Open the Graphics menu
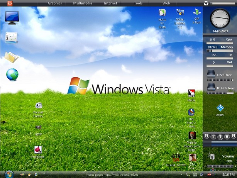Viewport: 237px width, 178px height. pos(55,3)
